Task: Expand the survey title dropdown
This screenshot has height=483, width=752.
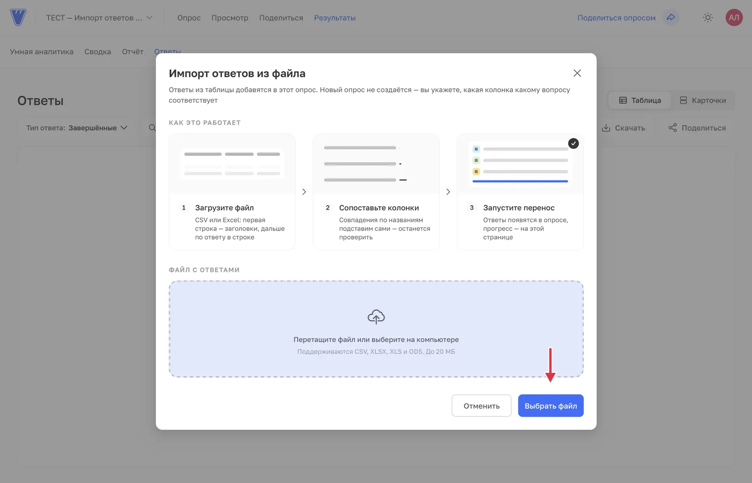Action: pos(99,18)
